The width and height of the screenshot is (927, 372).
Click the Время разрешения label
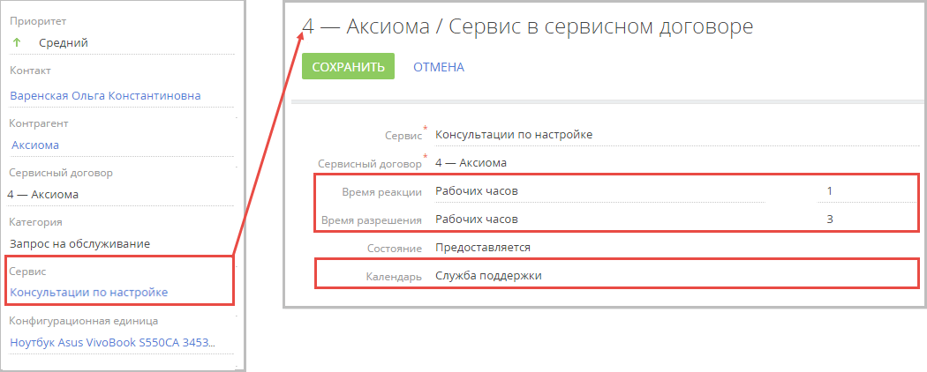372,221
